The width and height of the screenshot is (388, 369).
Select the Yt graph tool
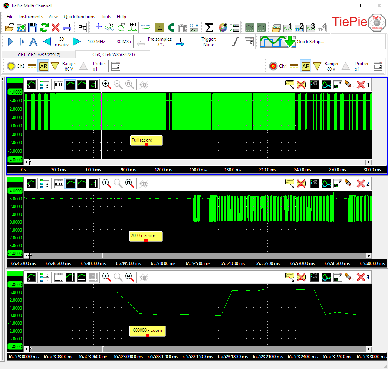108,27
